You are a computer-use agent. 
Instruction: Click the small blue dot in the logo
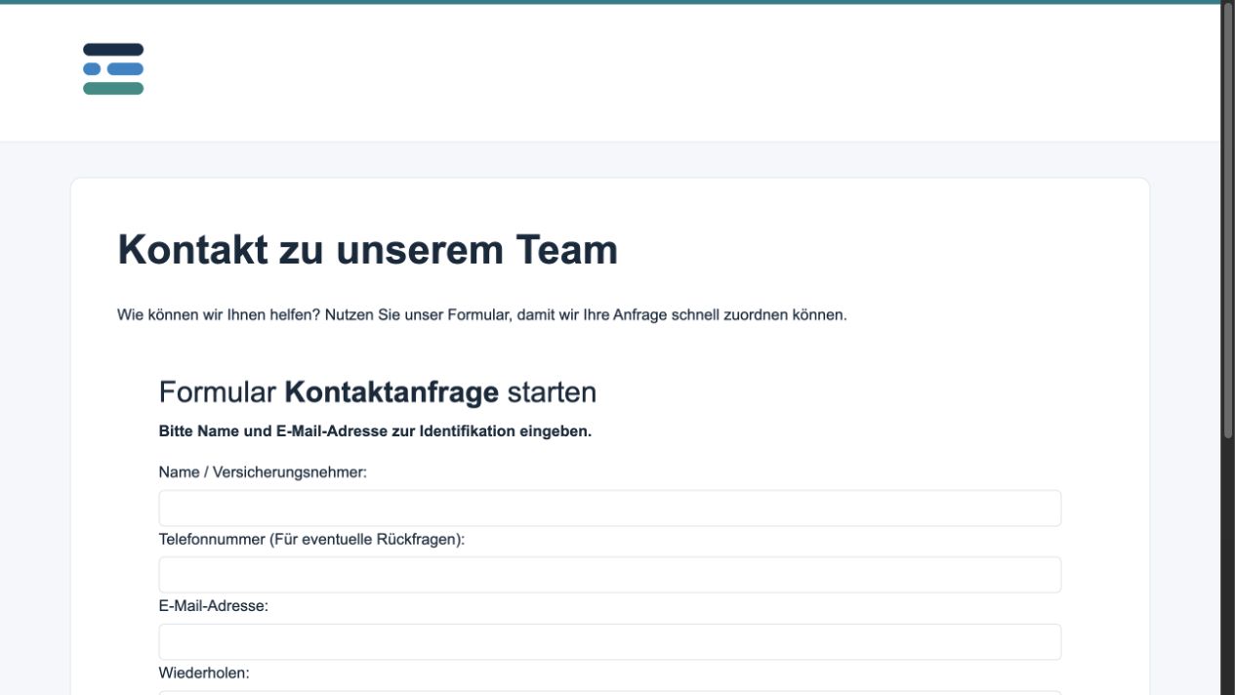point(92,69)
